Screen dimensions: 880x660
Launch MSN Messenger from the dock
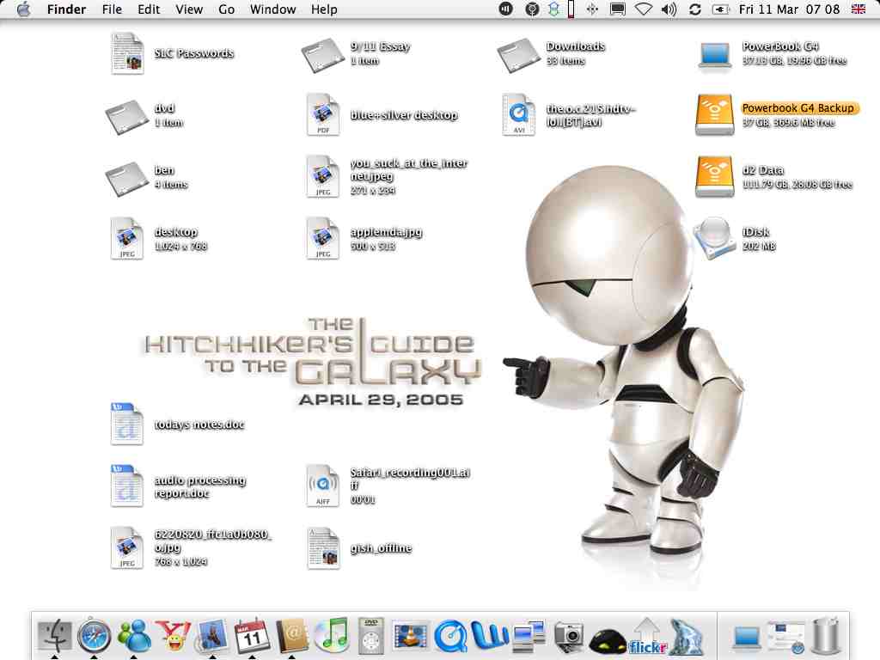point(134,636)
